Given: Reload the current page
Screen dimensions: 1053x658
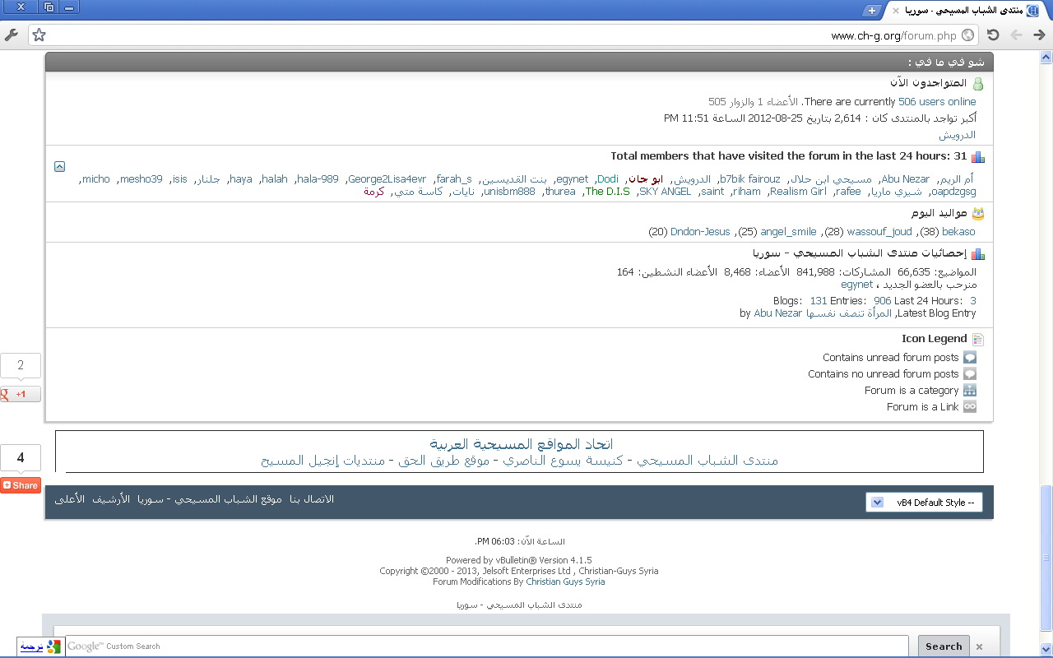Looking at the screenshot, I should (993, 35).
